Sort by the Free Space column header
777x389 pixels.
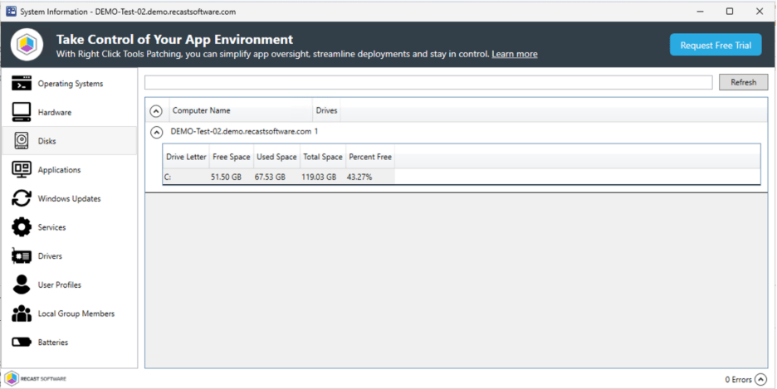pos(230,157)
